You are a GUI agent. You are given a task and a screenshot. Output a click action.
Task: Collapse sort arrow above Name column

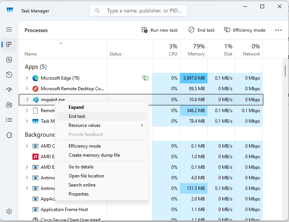pos(61,43)
